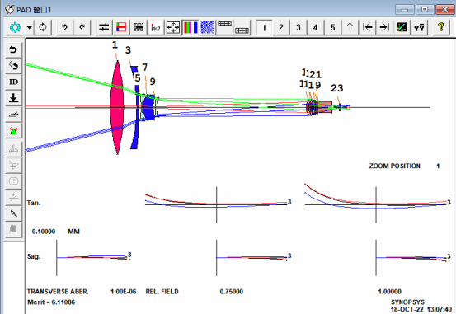Maximize the PAD window
This screenshot has height=314, width=456.
(425, 10)
